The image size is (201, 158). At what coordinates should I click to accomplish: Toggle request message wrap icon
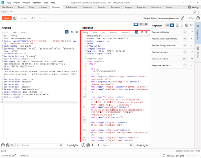67,32
